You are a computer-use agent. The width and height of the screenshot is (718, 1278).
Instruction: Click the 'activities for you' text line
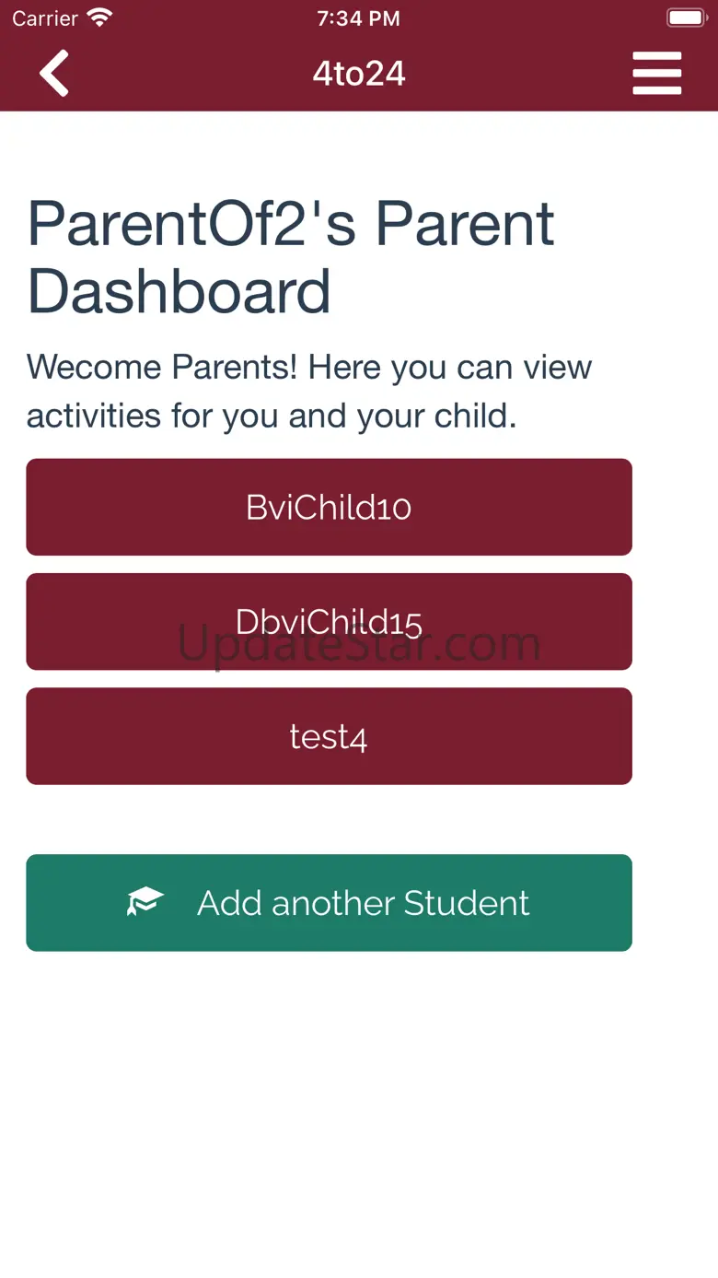point(272,416)
